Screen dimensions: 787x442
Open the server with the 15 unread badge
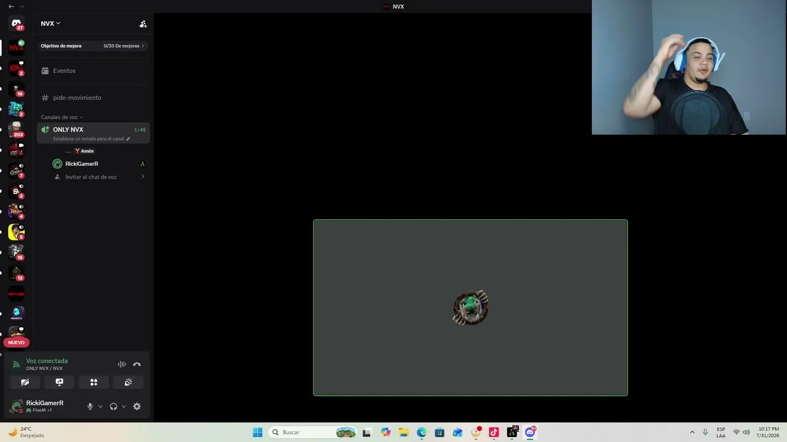17,252
